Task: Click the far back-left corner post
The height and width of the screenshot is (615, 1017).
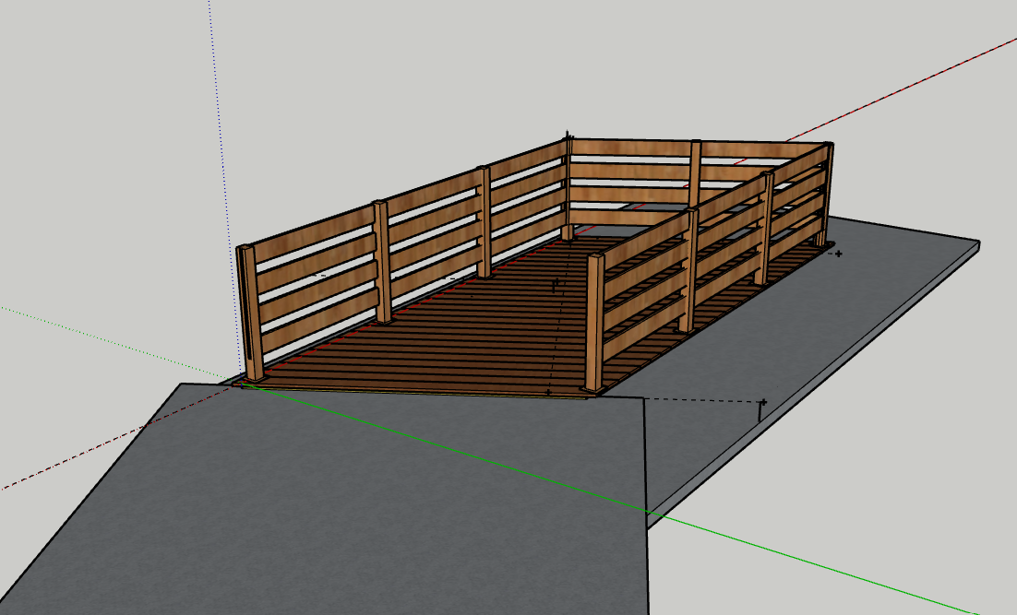Action: (x=568, y=189)
